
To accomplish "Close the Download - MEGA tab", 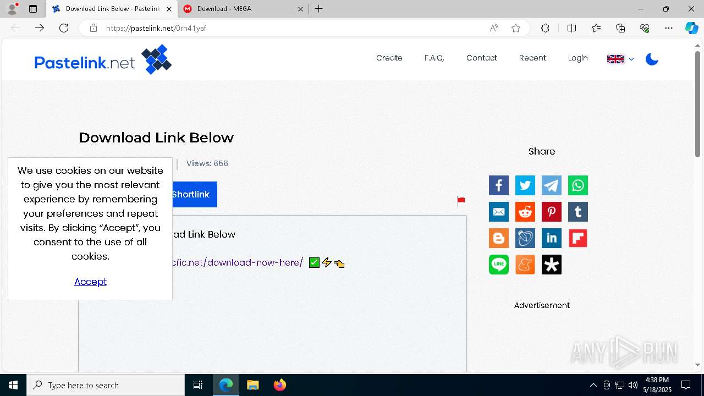I will point(301,9).
